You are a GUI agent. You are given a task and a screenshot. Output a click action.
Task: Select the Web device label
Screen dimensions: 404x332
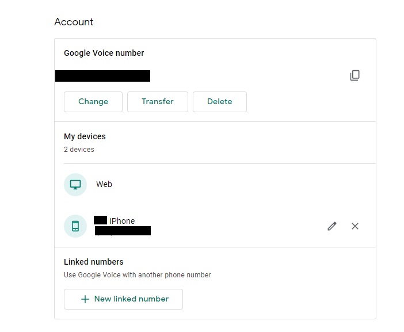(x=104, y=185)
